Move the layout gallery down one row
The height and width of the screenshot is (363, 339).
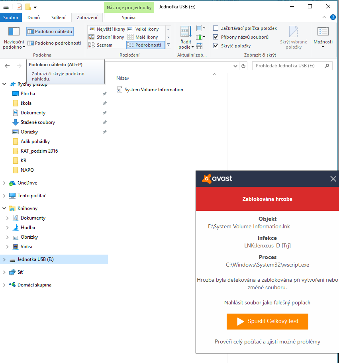(169, 37)
